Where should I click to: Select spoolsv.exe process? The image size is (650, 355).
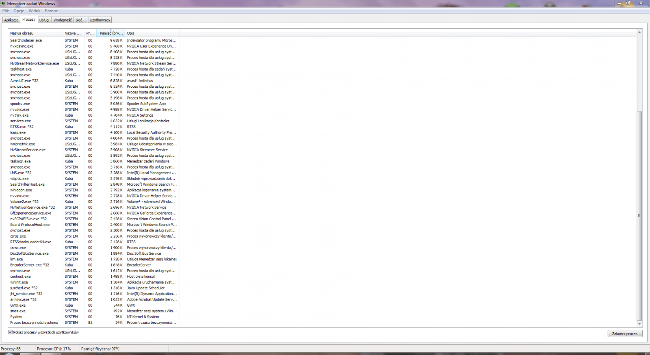tap(93, 104)
